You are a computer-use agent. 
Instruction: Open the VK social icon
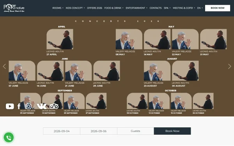coord(42,106)
